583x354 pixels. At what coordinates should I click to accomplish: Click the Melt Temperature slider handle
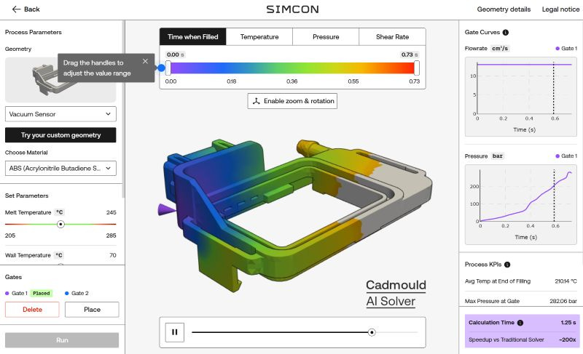pos(60,225)
